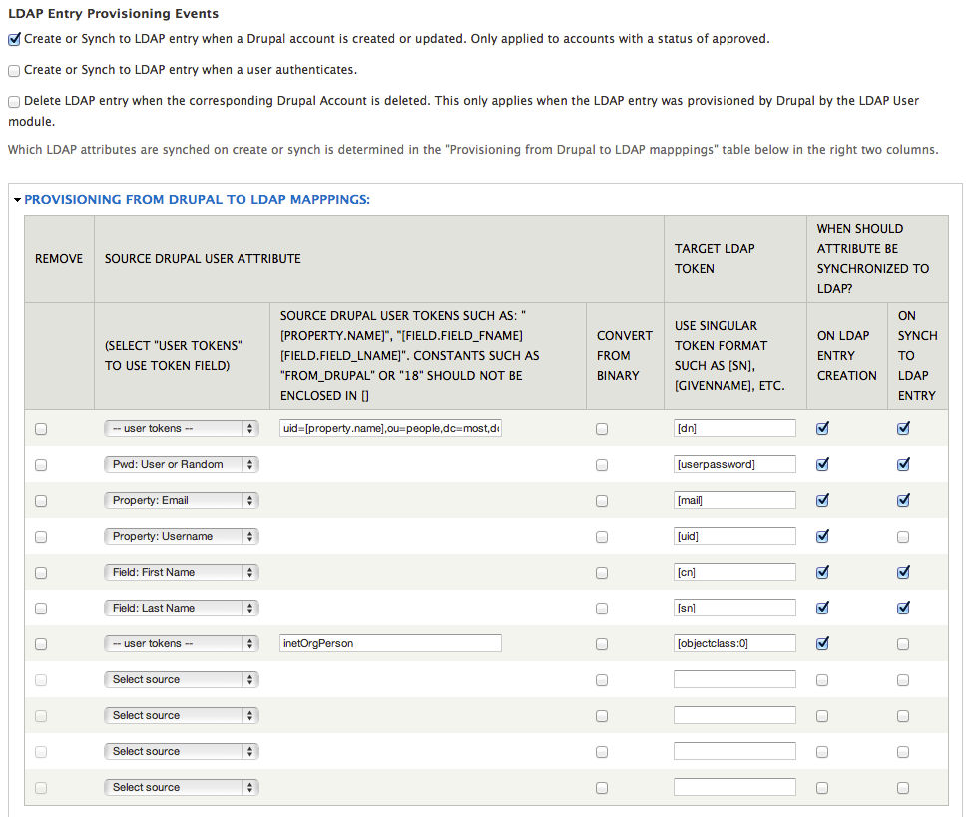Enable "On Synch" for the [objectclass:0] row
Screen dimensions: 971x817
[903, 643]
